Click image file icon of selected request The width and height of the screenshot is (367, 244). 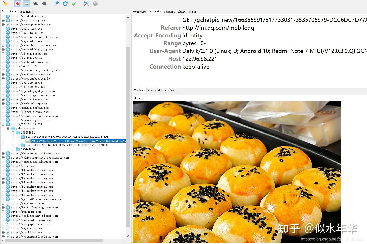28,141
